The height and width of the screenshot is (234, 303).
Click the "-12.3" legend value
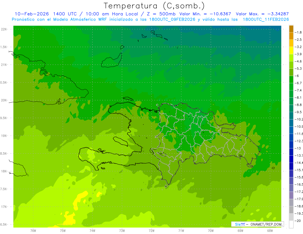299,141
